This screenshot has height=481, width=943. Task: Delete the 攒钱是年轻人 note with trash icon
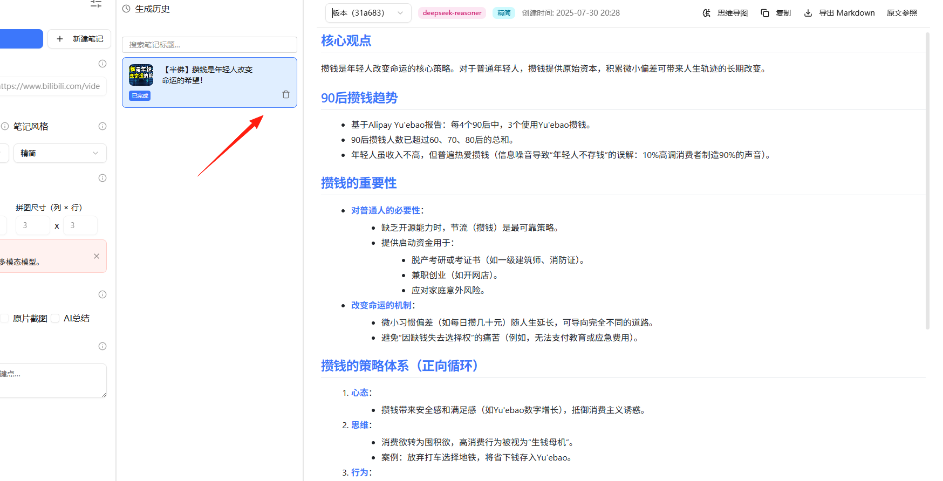tap(286, 94)
